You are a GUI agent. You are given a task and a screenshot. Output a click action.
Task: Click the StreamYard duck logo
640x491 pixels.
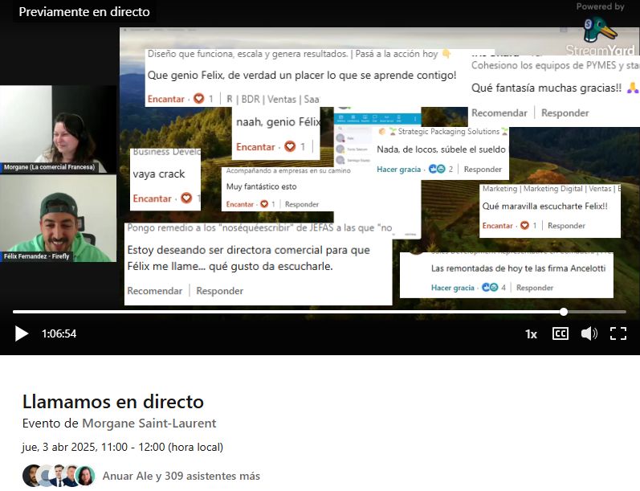(599, 31)
